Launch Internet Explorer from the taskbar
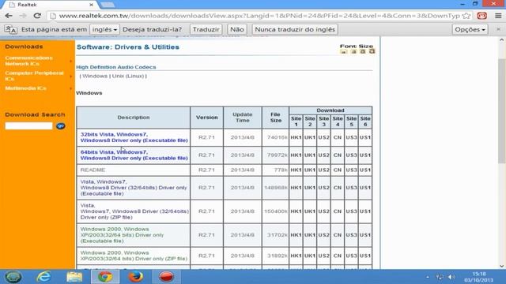Screen dimensions: 506x284 [43, 277]
